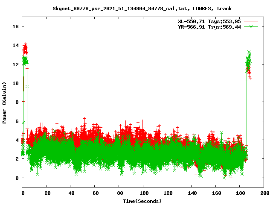Click the Power (Kelvin) y-axis label
Screen dimensions: 273x205
coord(4,103)
